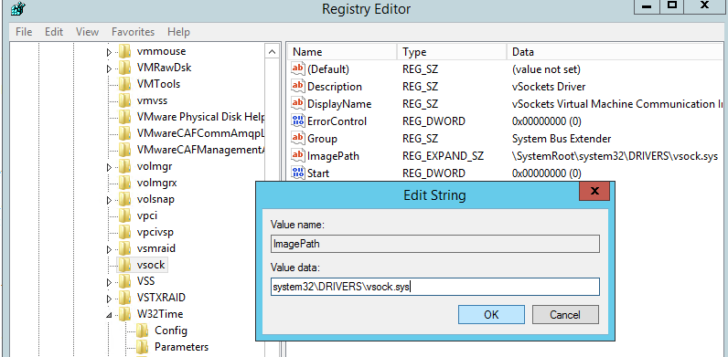
Task: Select the VMwareCAFManagement folder icon
Action: 124,150
